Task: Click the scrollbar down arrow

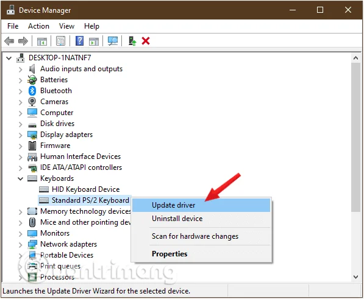Action: coord(355,276)
